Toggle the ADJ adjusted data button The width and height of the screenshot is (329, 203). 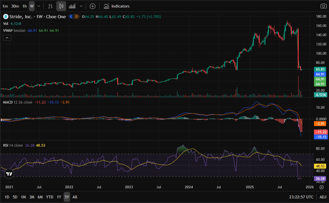point(322,197)
